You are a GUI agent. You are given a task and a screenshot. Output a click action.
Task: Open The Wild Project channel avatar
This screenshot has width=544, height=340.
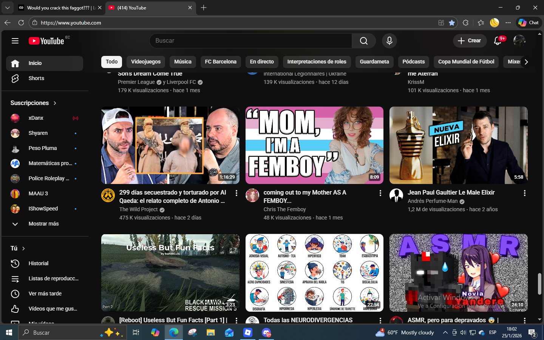(108, 195)
